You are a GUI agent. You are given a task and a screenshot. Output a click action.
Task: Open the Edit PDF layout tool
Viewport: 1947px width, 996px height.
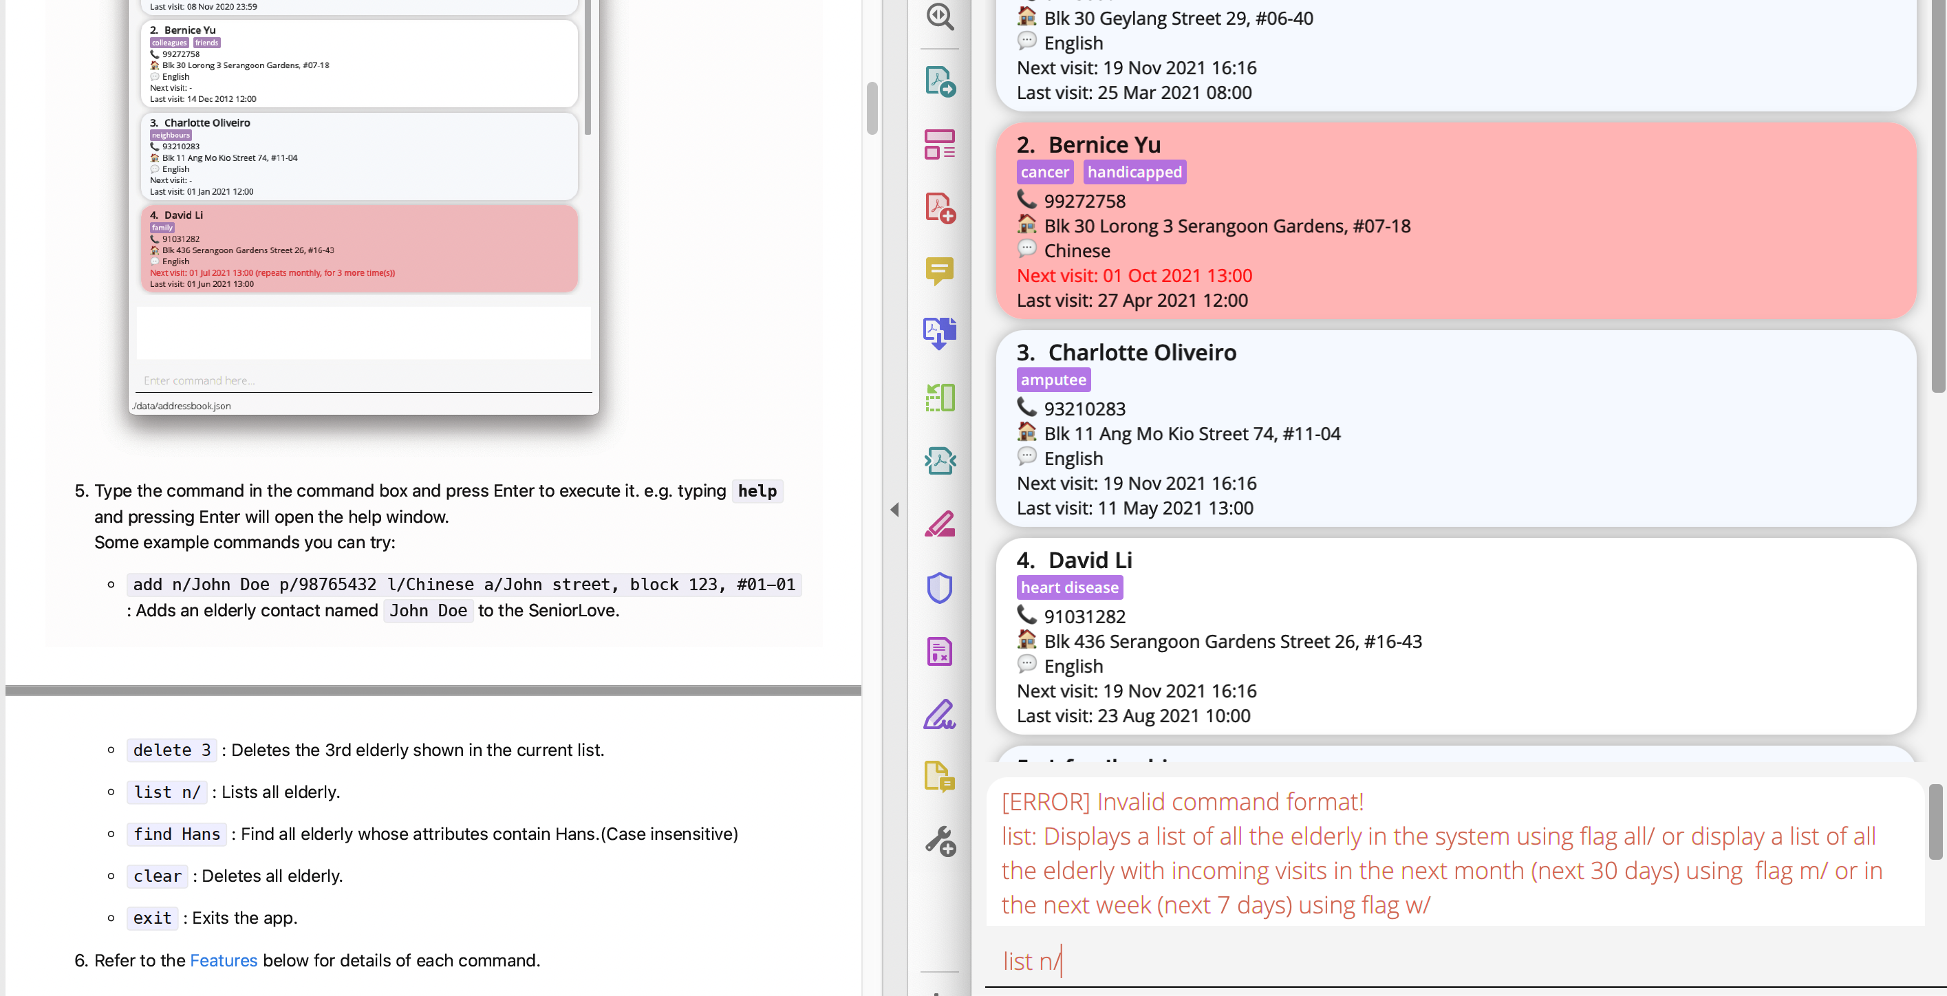point(940,144)
